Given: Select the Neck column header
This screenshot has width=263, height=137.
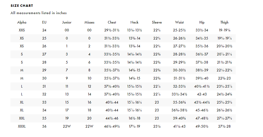Looking at the screenshot, I should pos(135,22).
